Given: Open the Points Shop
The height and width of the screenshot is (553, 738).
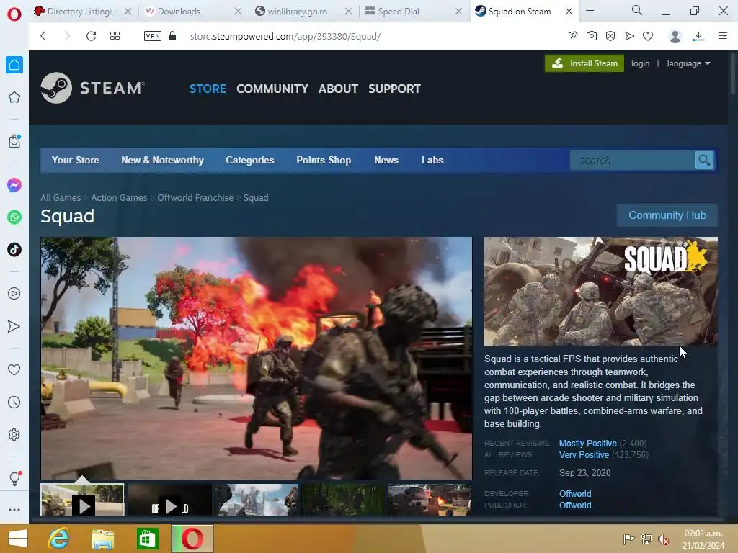Looking at the screenshot, I should coord(324,161).
